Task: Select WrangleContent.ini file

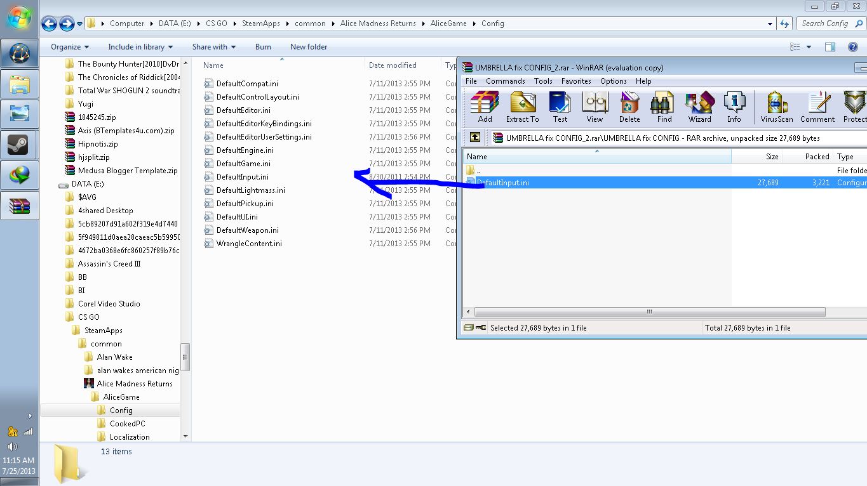Action: 249,244
